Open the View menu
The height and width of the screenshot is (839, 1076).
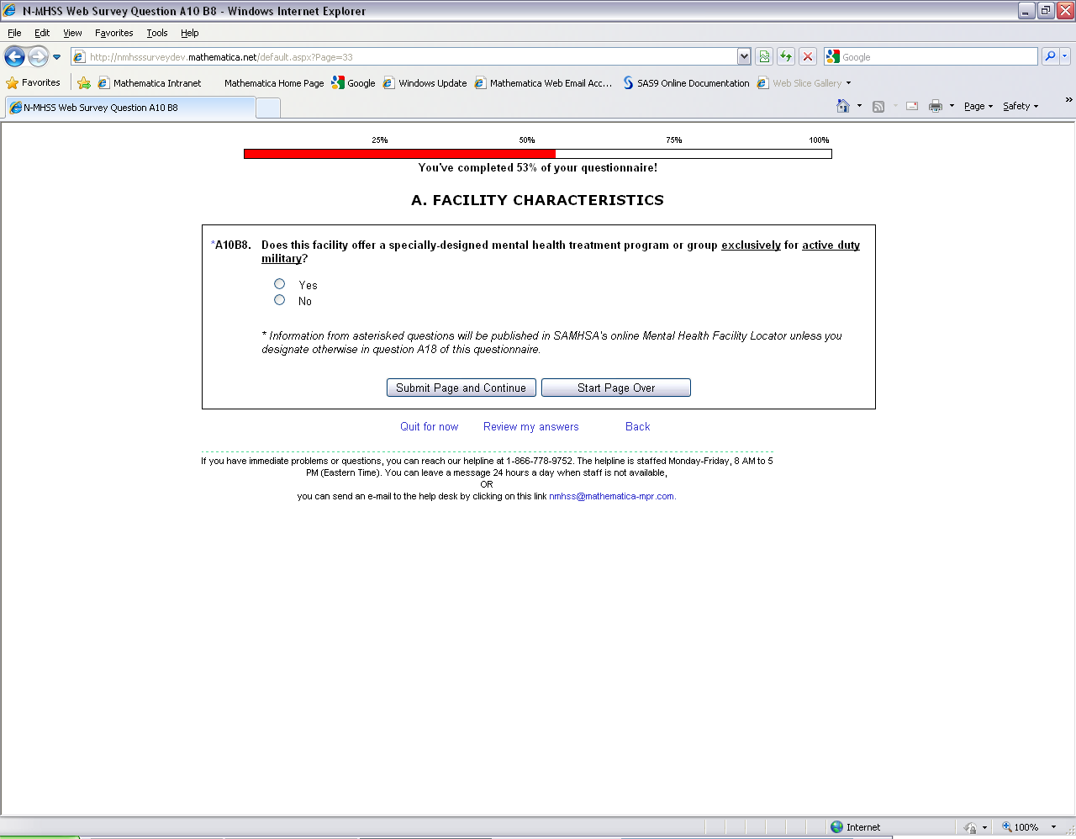pyautogui.click(x=72, y=33)
